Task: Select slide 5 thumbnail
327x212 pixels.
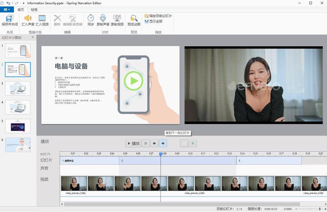Action: tap(18, 126)
